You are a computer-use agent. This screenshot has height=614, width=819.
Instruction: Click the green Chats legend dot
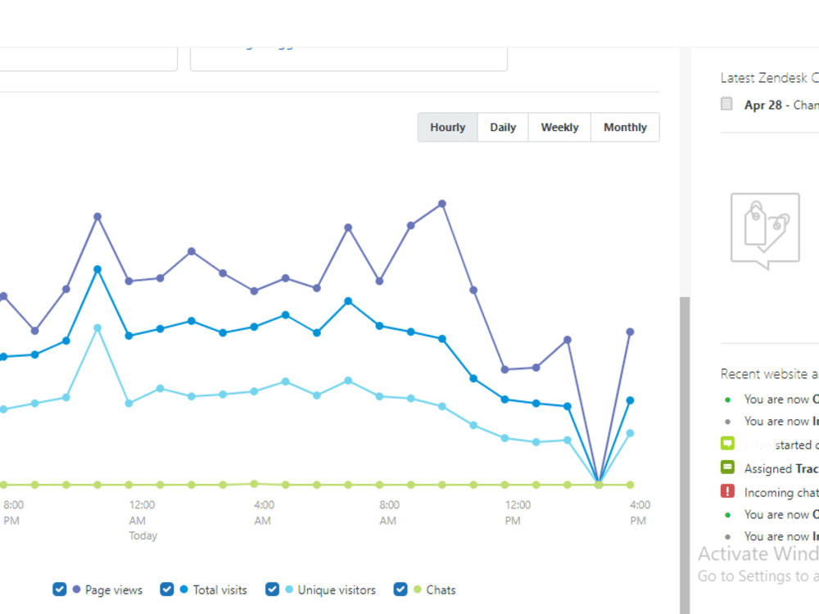click(418, 589)
